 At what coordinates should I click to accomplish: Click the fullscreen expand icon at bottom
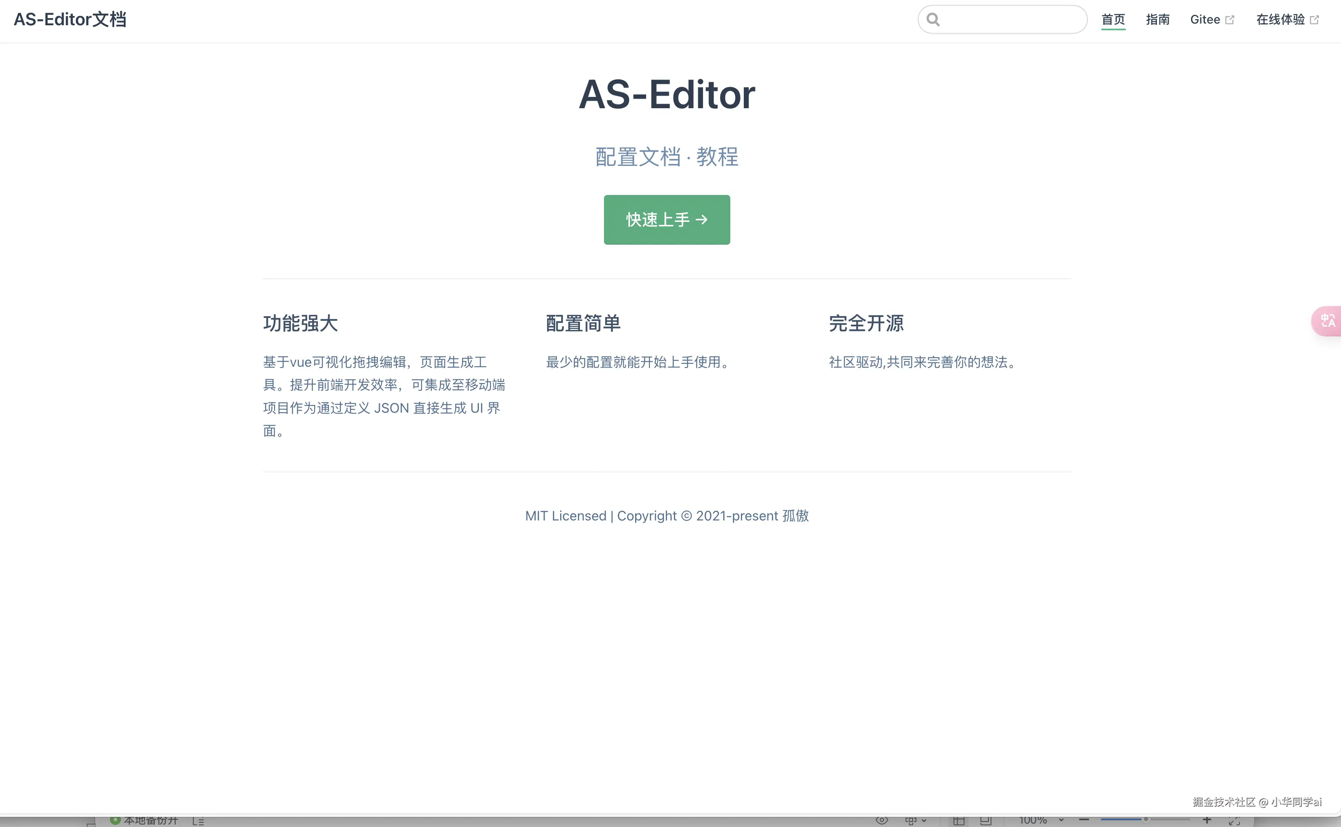click(x=1234, y=820)
